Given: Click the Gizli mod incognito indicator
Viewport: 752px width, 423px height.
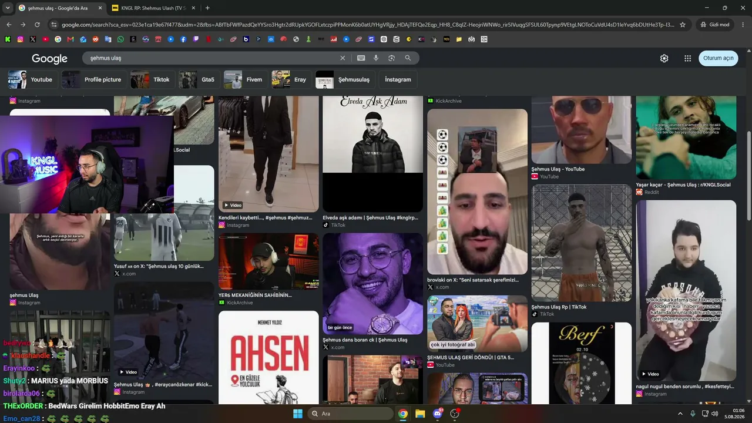Looking at the screenshot, I should coord(715,25).
